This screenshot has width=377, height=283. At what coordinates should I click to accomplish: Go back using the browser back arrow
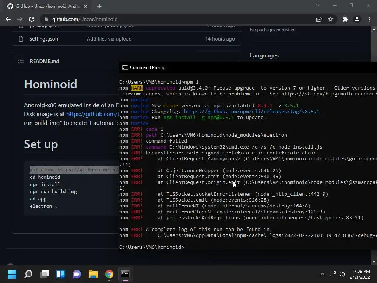click(8, 19)
